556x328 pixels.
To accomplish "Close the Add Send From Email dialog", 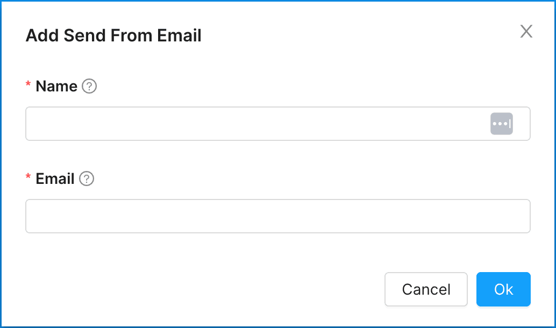I will (526, 32).
